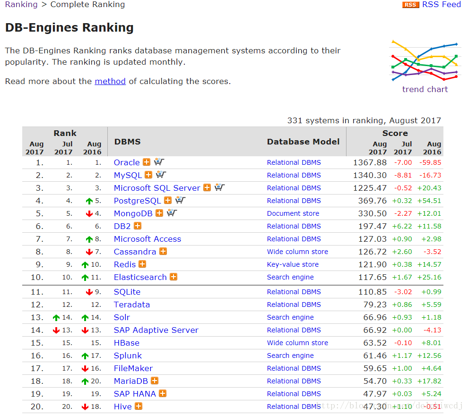The width and height of the screenshot is (468, 415).
Task: Click the cart icon next to MongoDB
Action: coord(172,212)
